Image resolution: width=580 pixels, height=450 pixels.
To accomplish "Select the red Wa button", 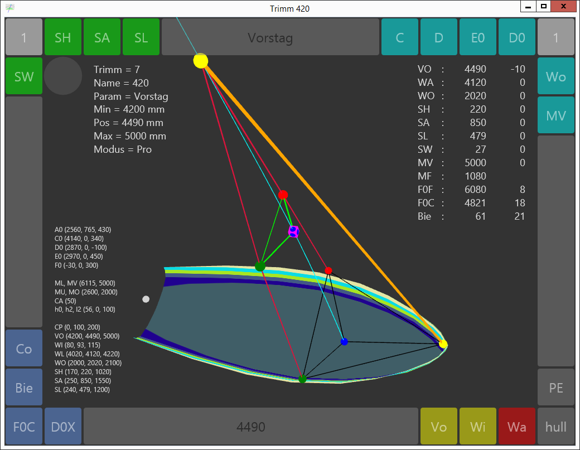I will (x=517, y=427).
